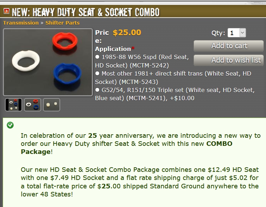
Task: Click the Application label with red asterisk
Action: point(113,49)
